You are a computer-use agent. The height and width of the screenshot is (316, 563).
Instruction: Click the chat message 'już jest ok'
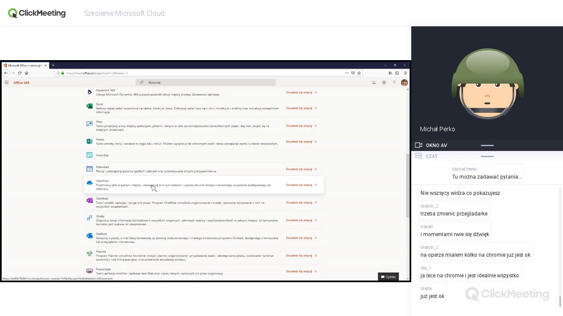click(x=432, y=296)
